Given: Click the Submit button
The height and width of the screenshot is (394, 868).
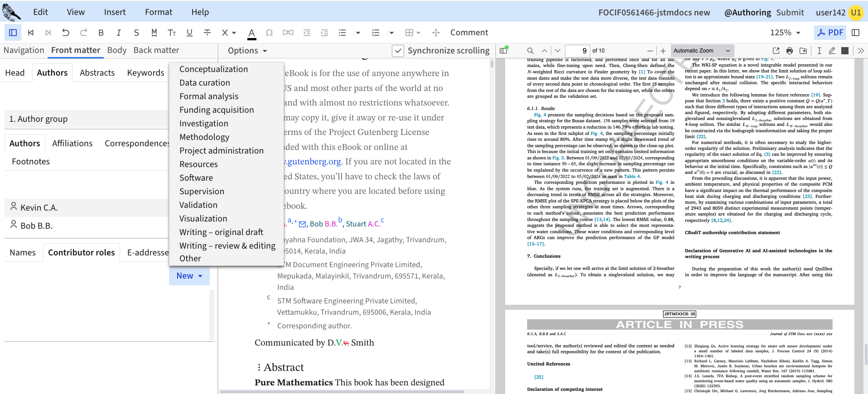Looking at the screenshot, I should click(x=790, y=13).
